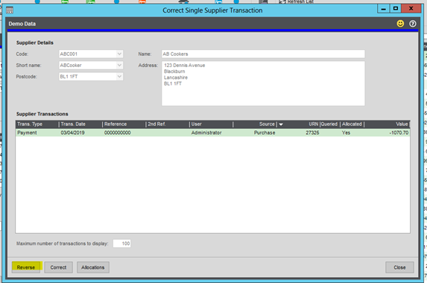The height and width of the screenshot is (283, 427).
Task: Close the window with red X
Action: pyautogui.click(x=411, y=9)
